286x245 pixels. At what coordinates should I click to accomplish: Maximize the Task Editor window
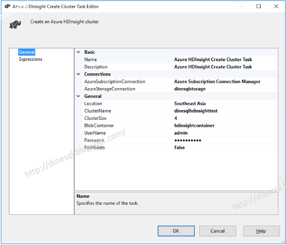click(x=258, y=6)
